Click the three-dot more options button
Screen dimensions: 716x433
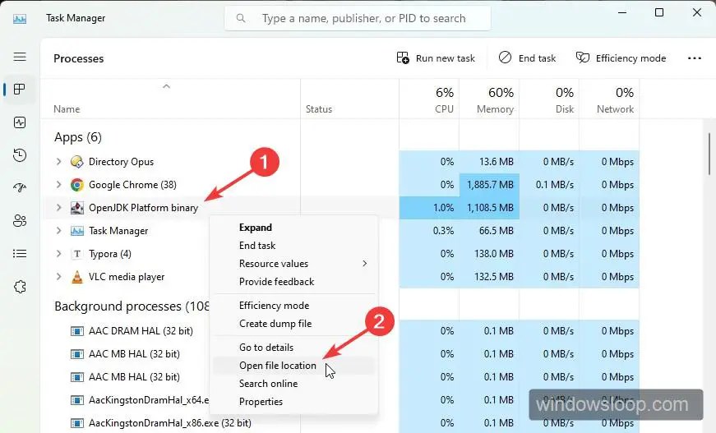click(x=695, y=58)
